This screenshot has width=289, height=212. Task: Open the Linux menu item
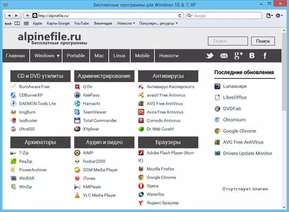[119, 56]
